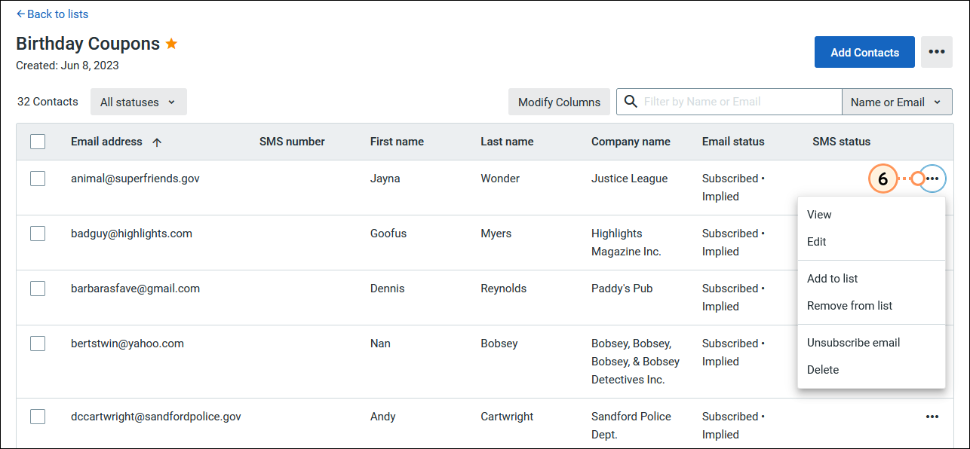
Task: Expand the Name or Email search dropdown
Action: pyautogui.click(x=897, y=101)
